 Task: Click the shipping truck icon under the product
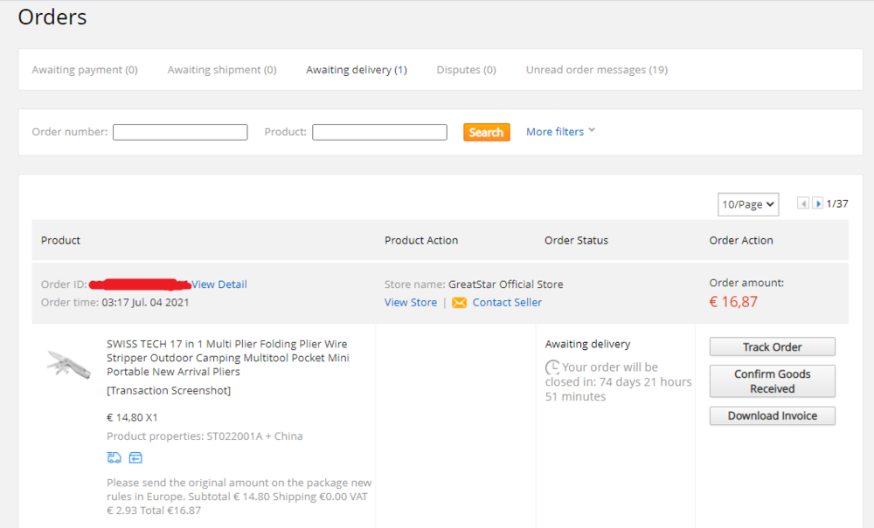114,457
